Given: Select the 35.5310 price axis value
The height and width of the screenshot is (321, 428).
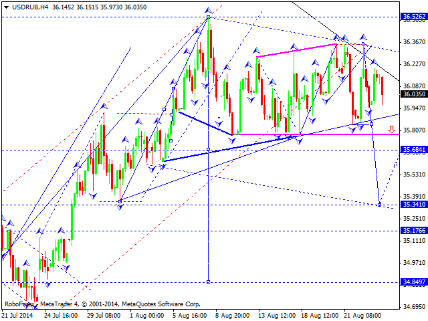Looking at the screenshot, I should coord(414,174).
